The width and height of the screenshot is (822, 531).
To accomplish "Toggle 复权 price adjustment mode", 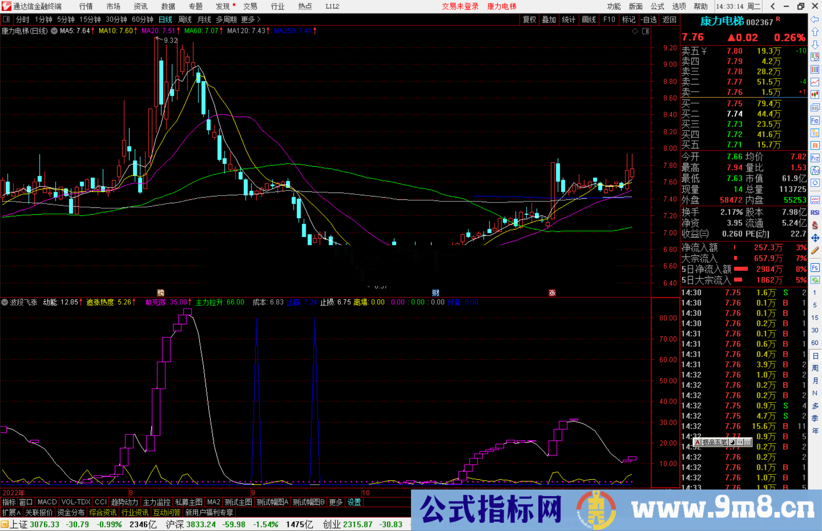I will (529, 19).
